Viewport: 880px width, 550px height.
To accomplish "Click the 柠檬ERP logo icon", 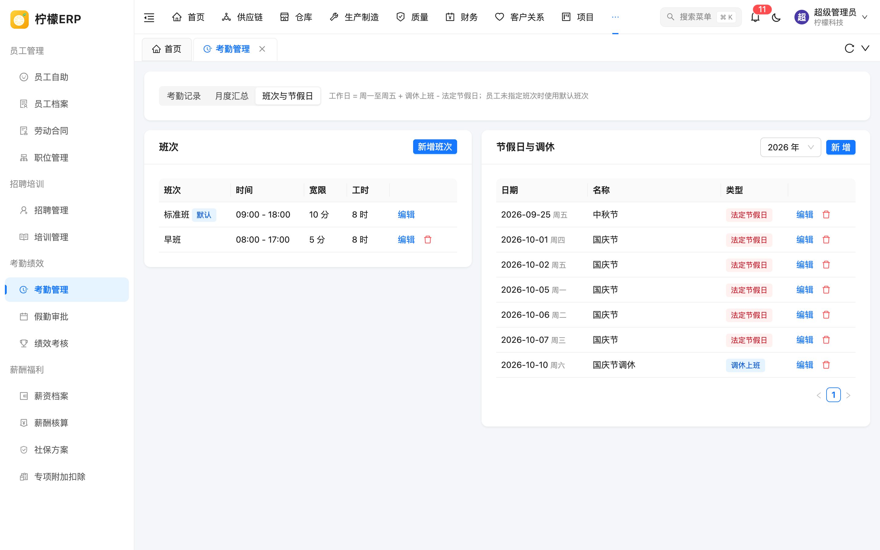I will point(20,19).
